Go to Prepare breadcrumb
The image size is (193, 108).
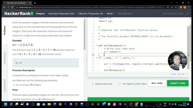point(40,13)
